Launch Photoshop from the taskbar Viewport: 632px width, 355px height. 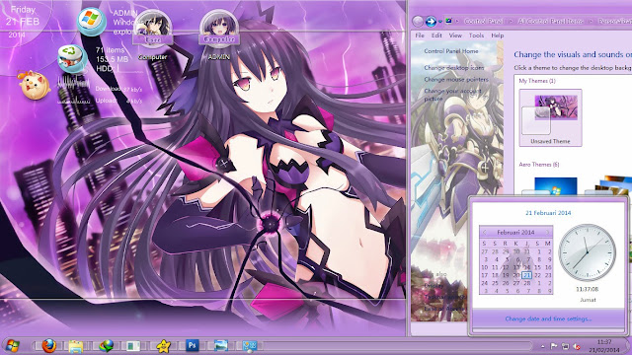point(193,345)
